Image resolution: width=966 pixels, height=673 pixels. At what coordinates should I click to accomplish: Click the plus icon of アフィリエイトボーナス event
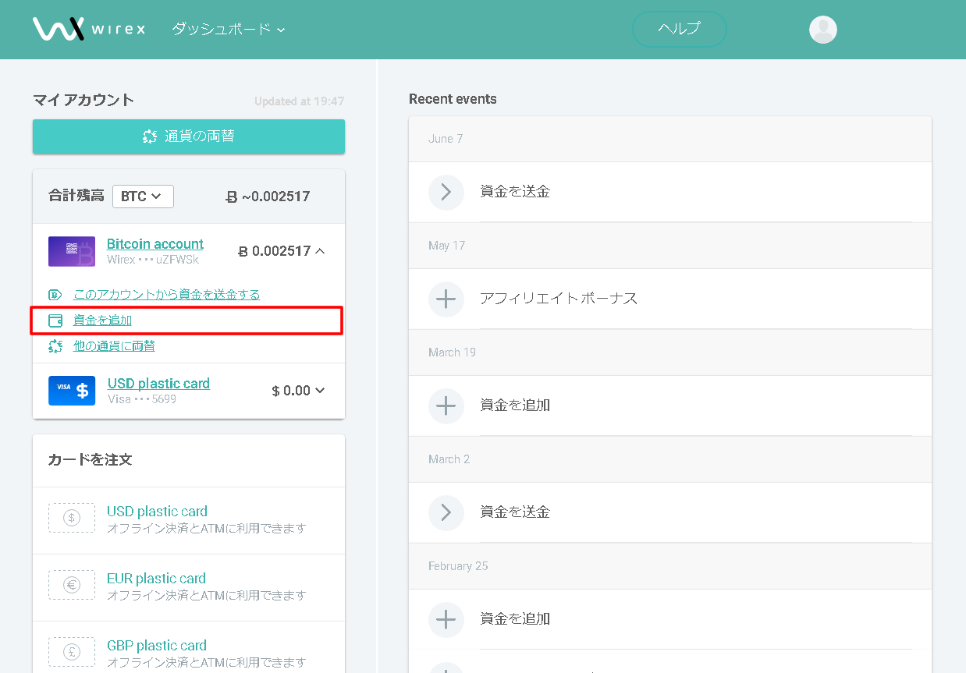click(446, 299)
